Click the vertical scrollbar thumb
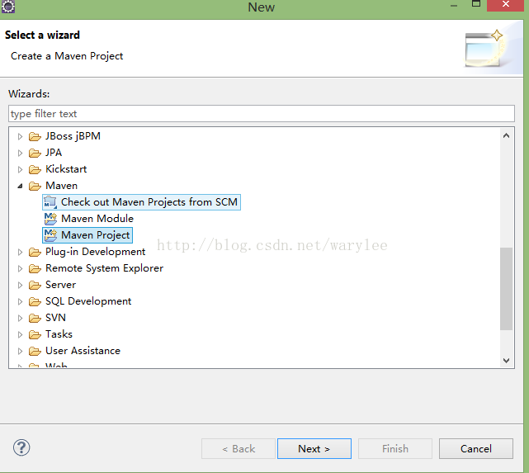529x473 pixels. click(x=506, y=289)
